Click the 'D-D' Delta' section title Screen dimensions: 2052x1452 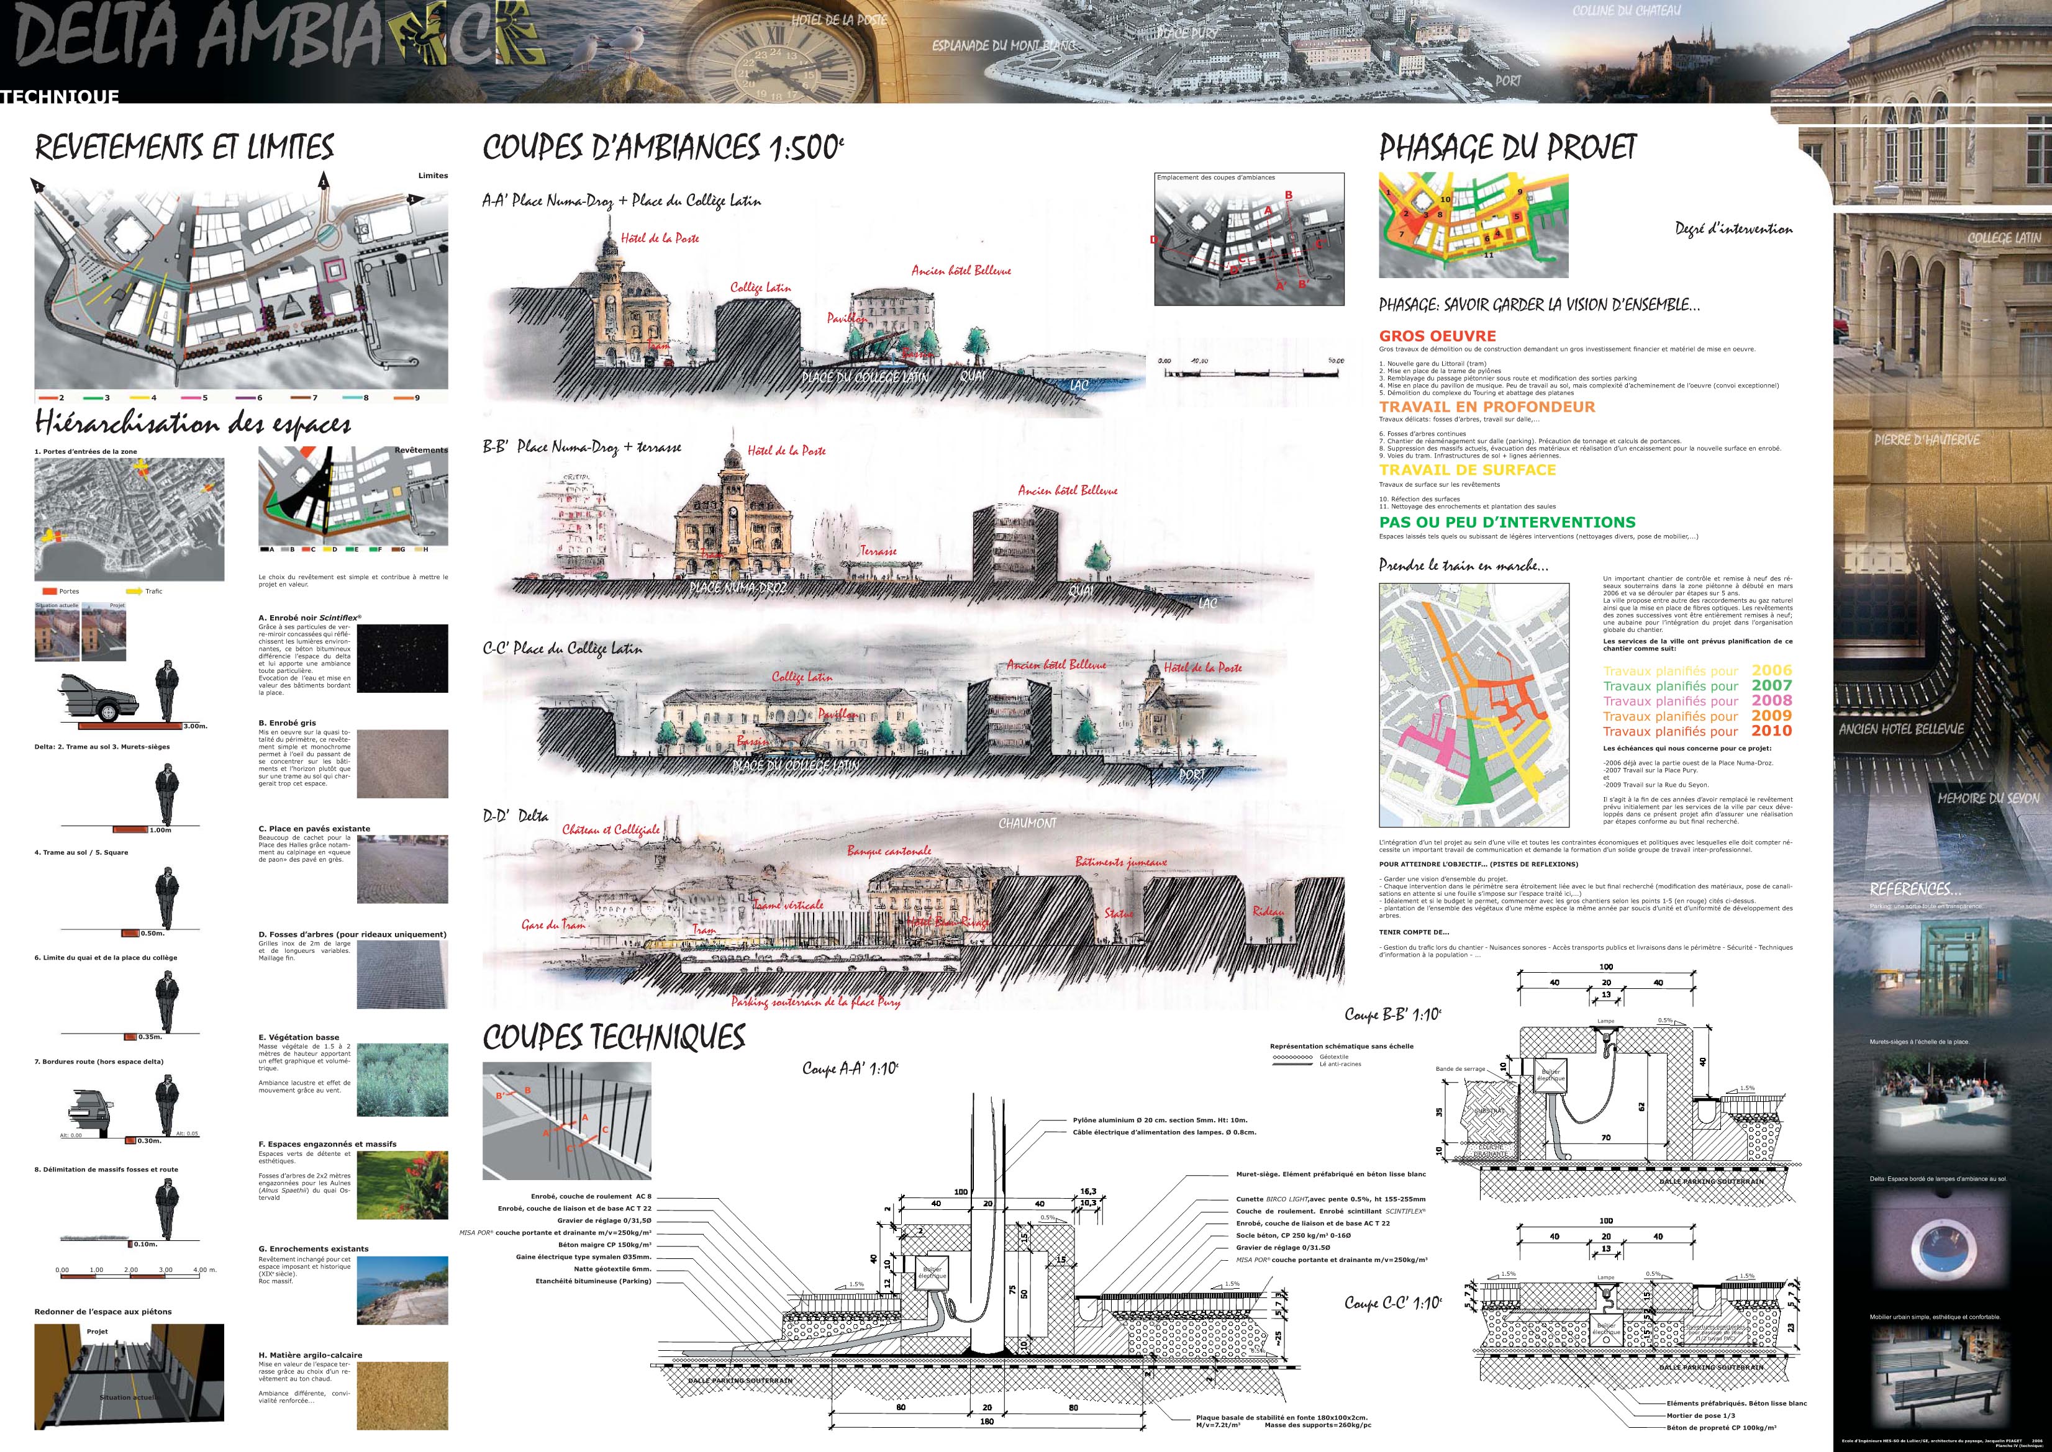tap(515, 816)
